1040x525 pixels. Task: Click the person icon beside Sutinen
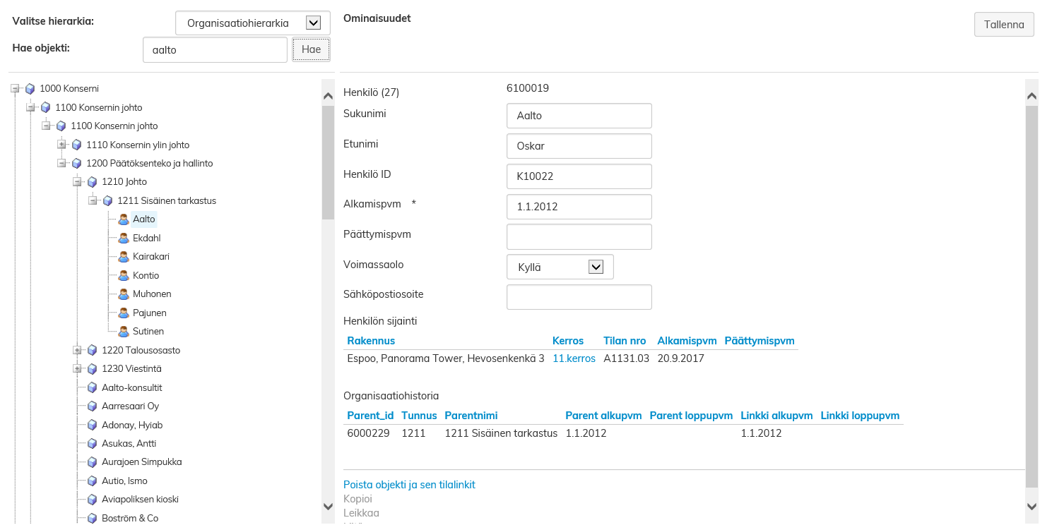124,332
